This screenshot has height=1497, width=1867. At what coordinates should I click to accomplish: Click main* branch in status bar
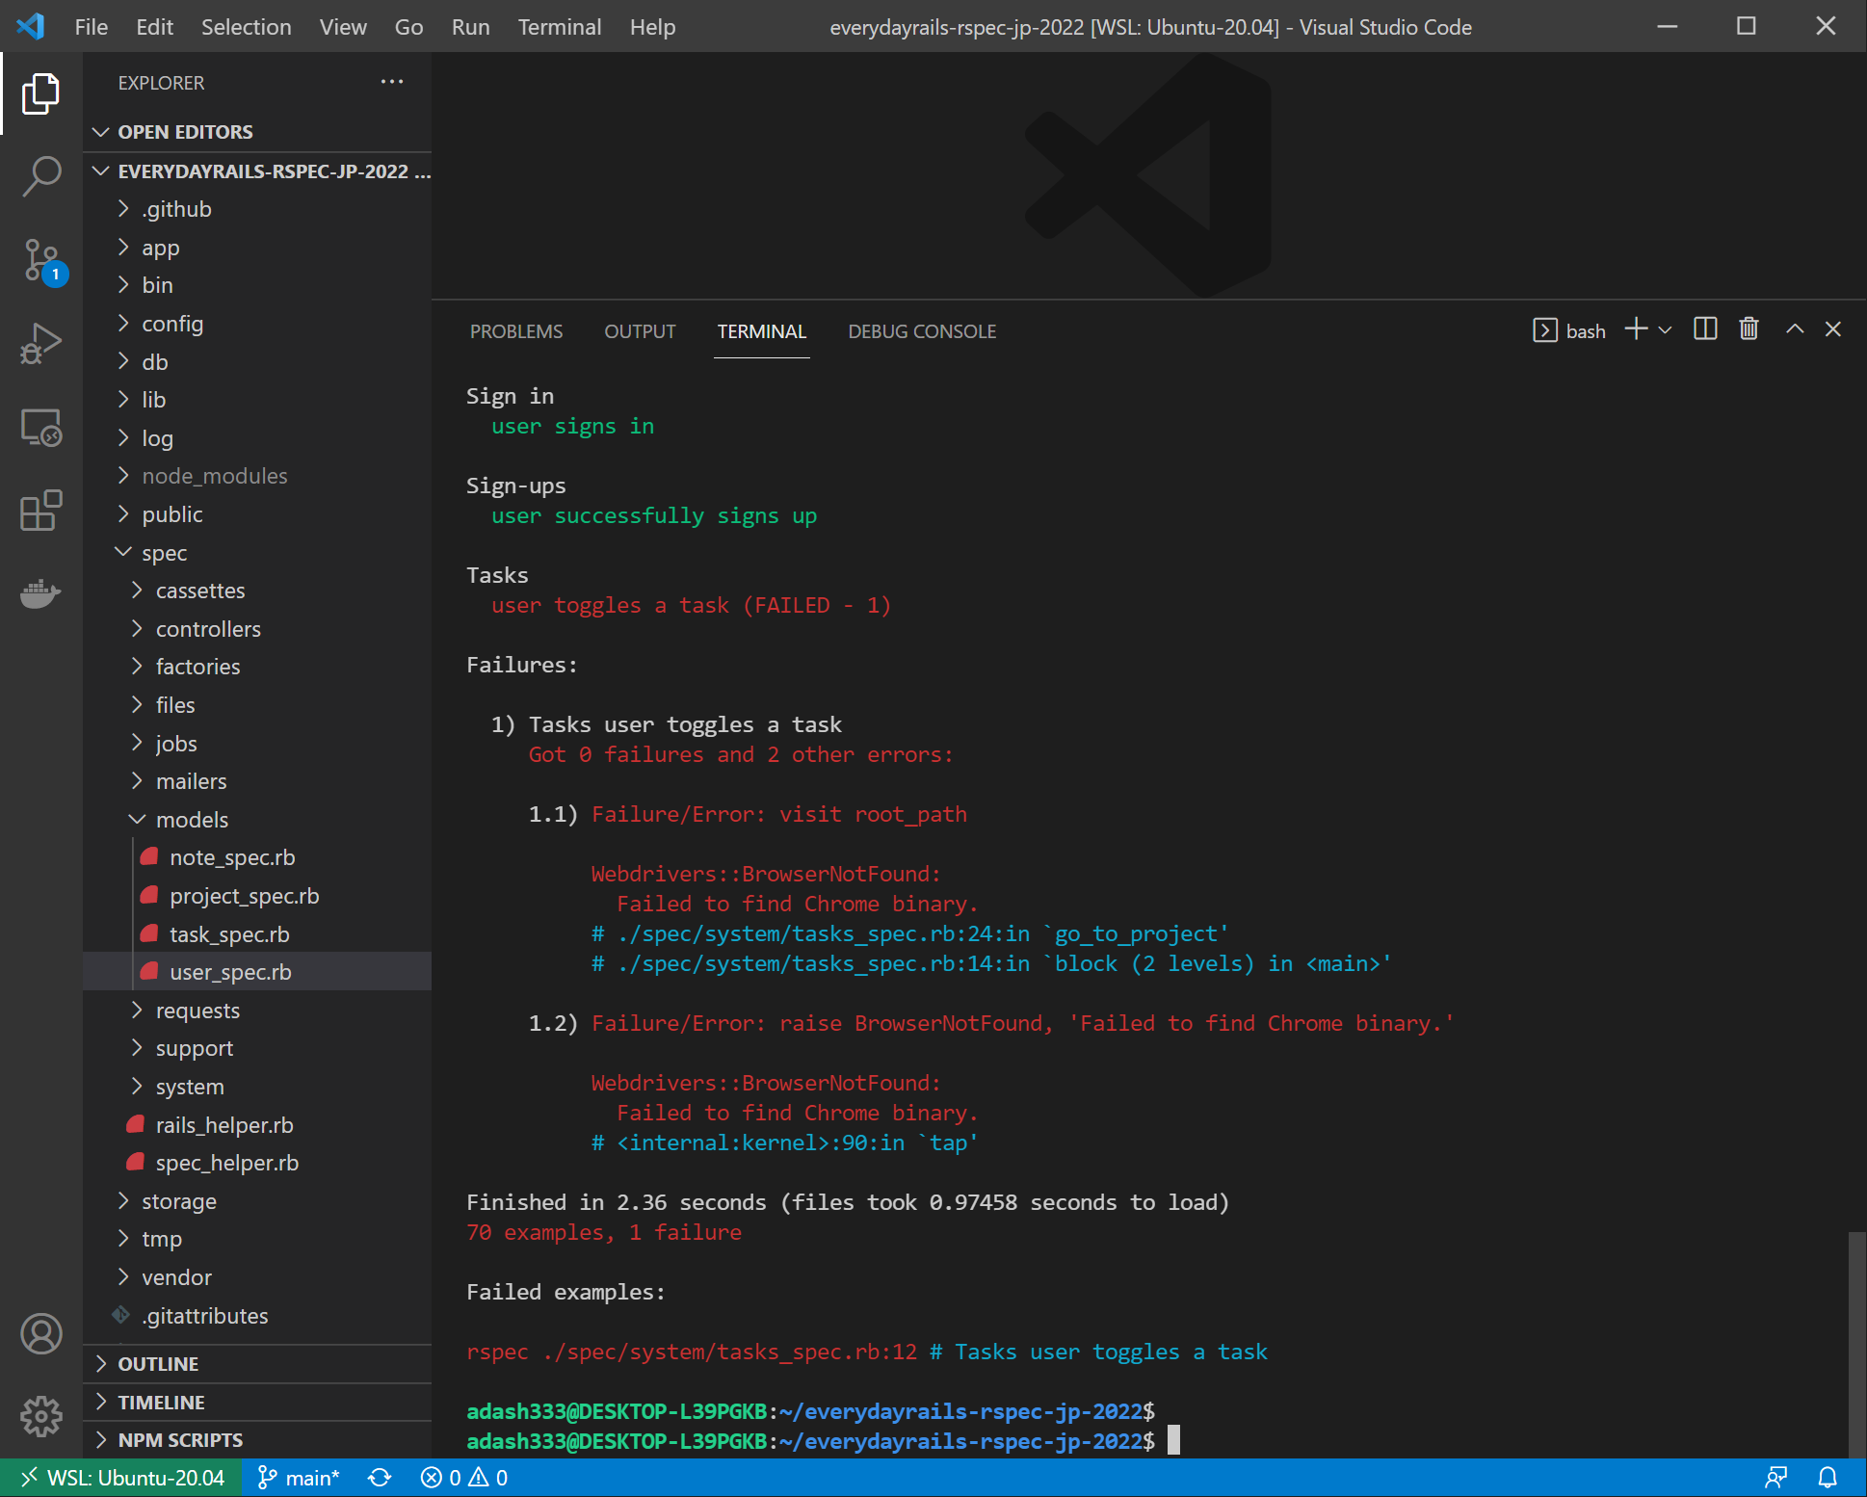[x=299, y=1478]
